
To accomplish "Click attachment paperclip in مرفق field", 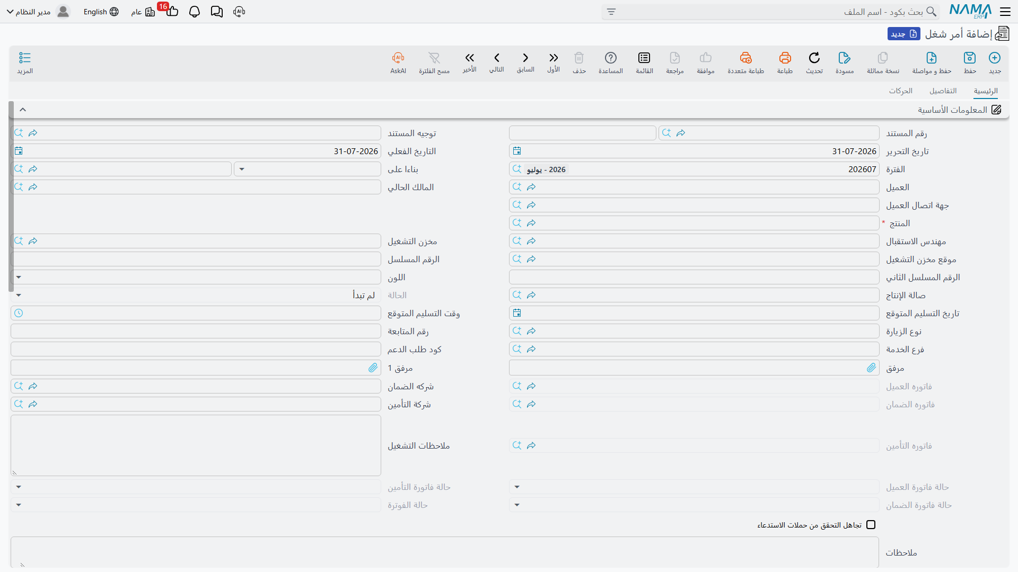I will (871, 368).
